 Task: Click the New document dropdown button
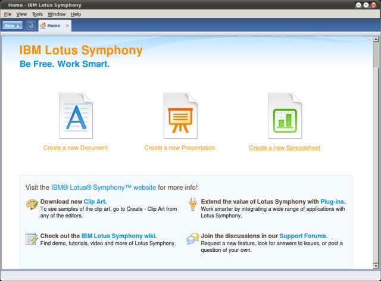[x=13, y=25]
